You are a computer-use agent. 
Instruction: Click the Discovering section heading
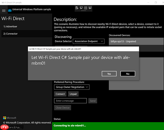(63, 37)
